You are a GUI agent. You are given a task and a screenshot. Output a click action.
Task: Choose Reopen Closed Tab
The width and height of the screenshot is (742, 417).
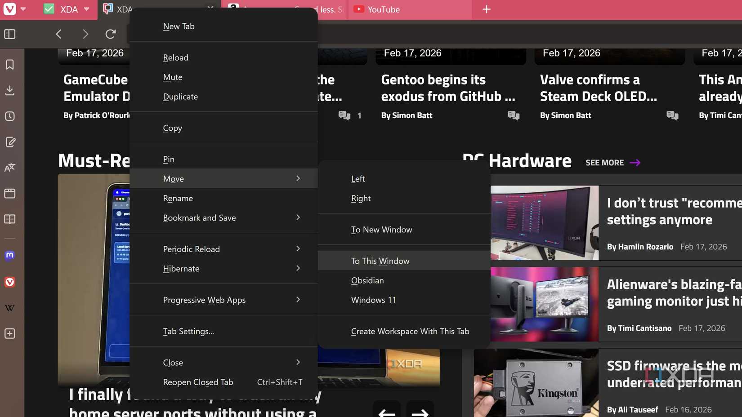click(223, 382)
